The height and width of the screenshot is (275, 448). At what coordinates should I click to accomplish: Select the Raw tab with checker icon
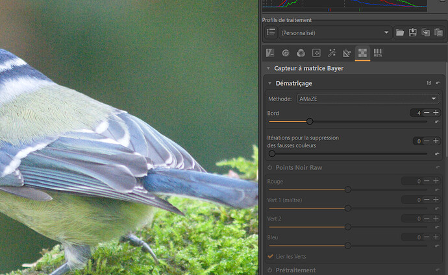(362, 53)
